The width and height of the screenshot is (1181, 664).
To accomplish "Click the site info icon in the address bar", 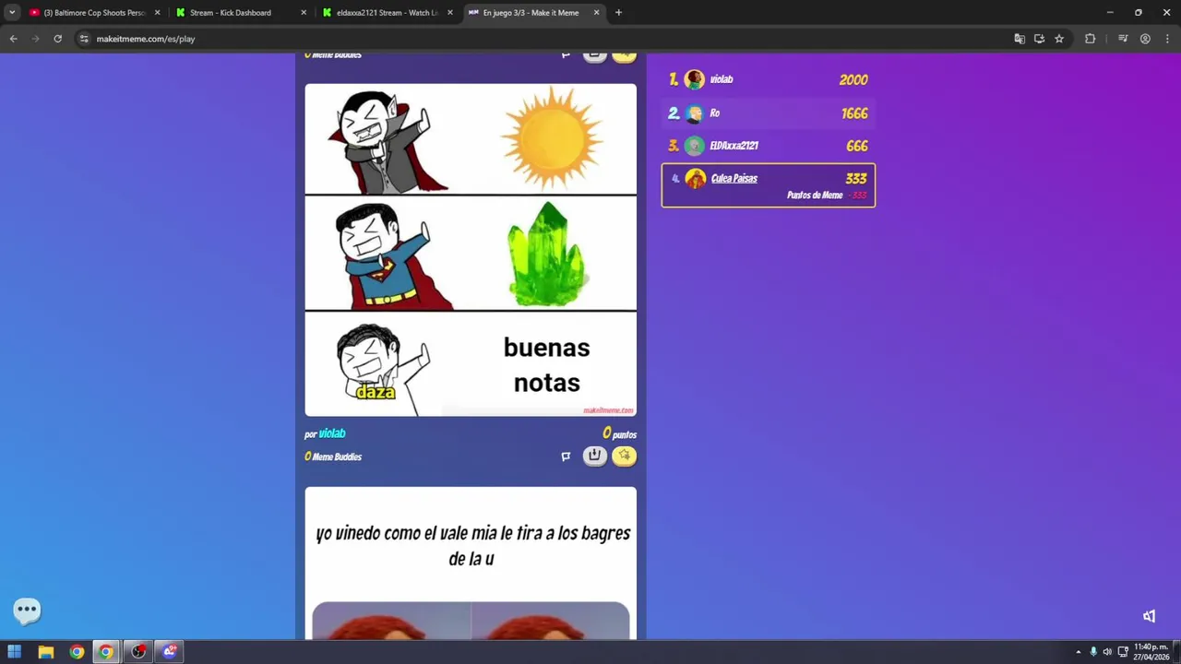I will pyautogui.click(x=84, y=39).
